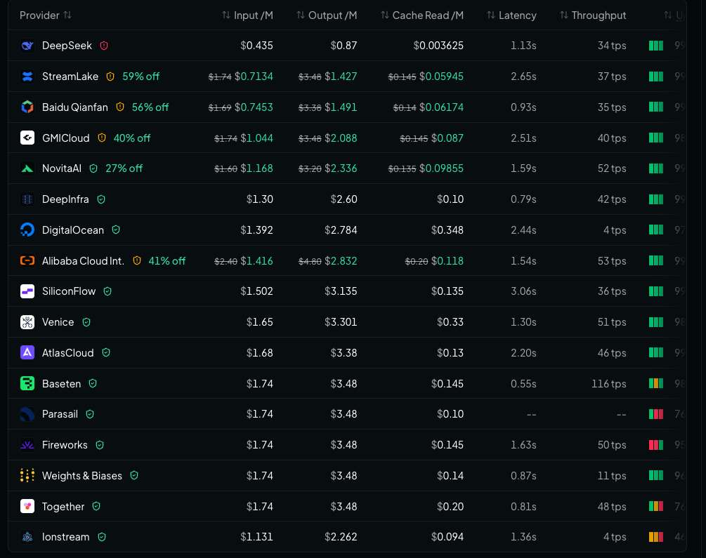Click Together's $0.20 cache read price
The image size is (706, 558).
[450, 506]
